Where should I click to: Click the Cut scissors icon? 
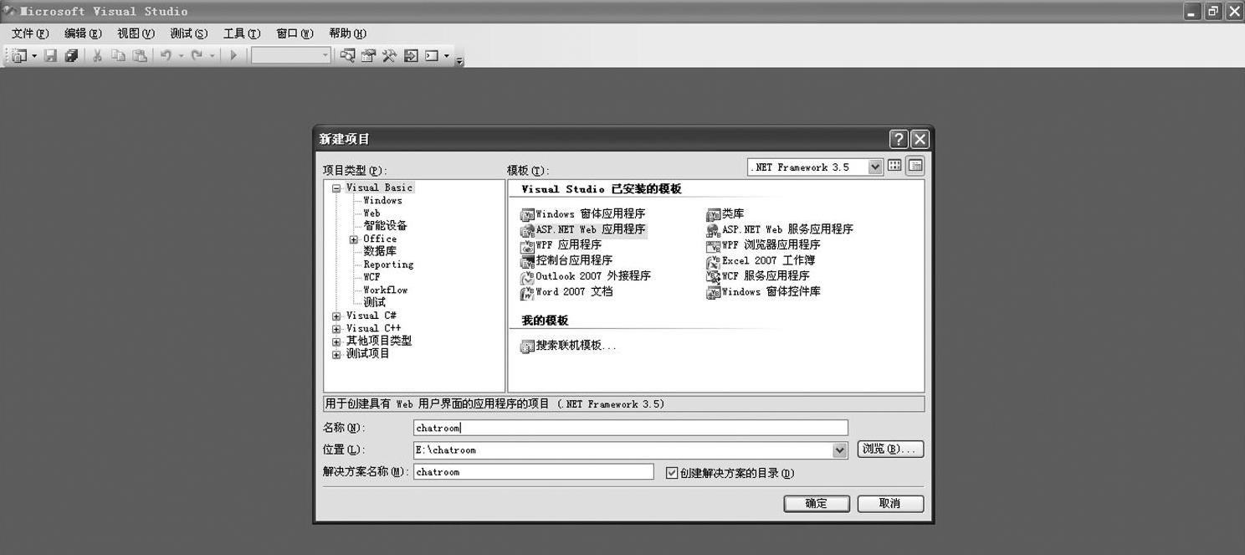coord(97,55)
